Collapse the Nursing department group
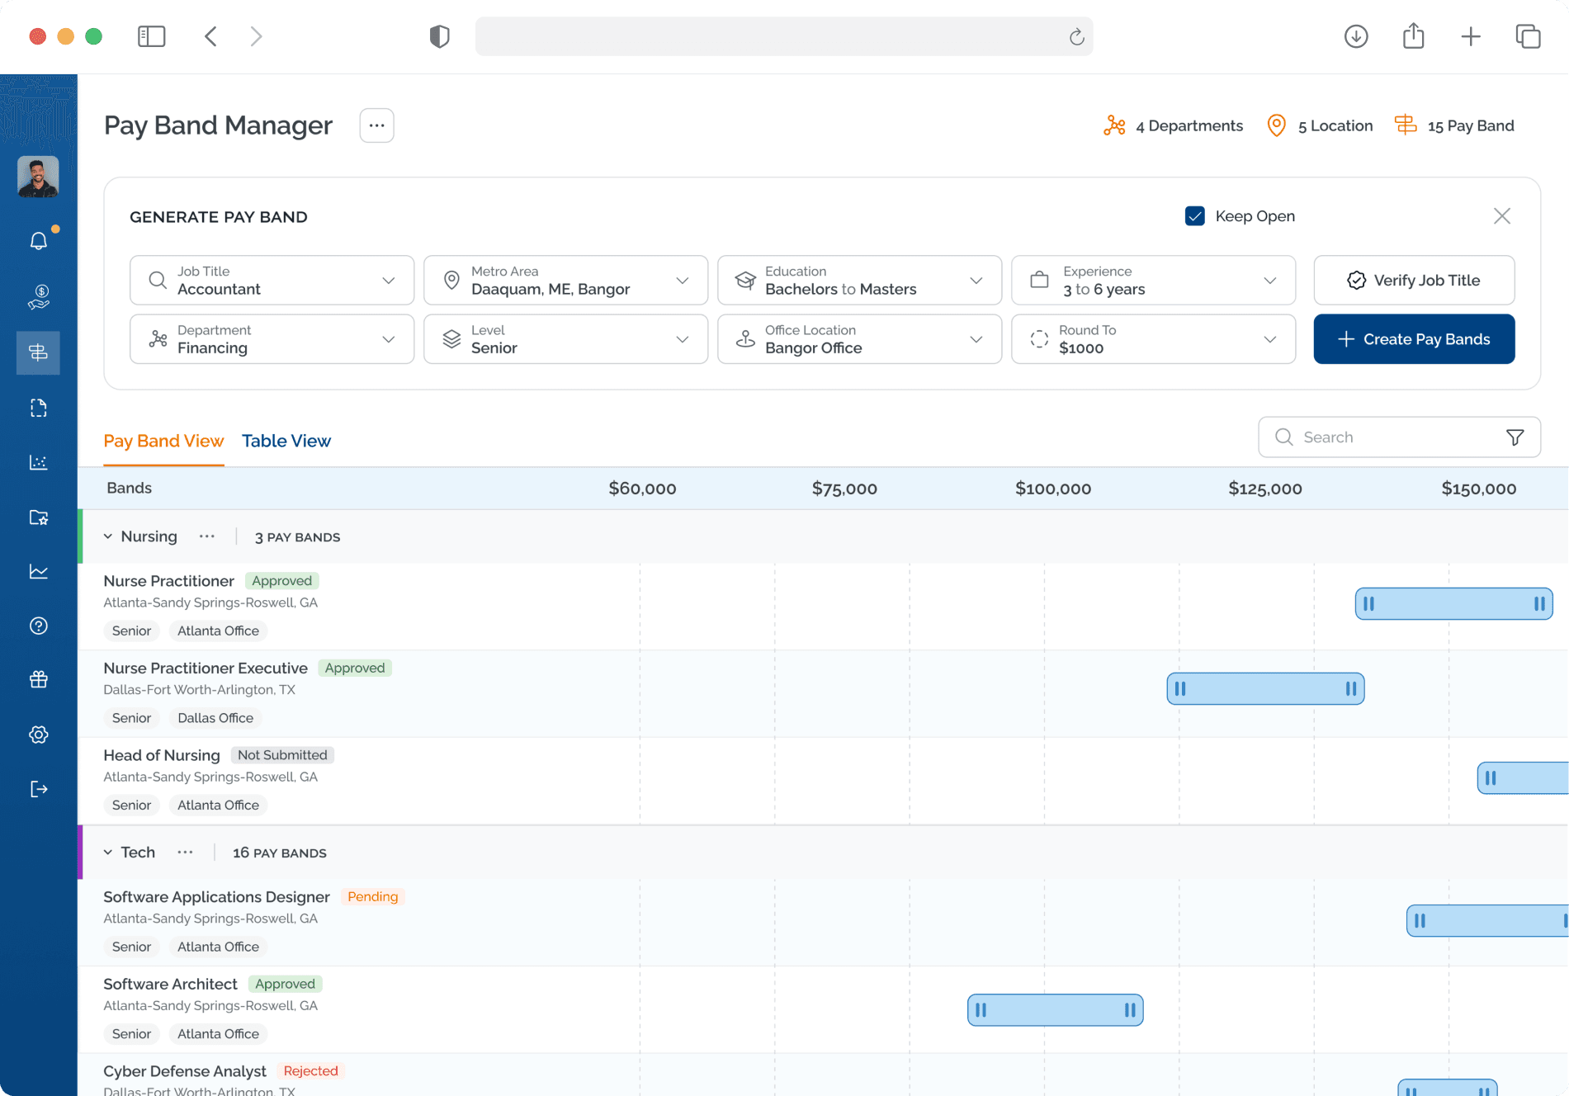 [x=108, y=536]
